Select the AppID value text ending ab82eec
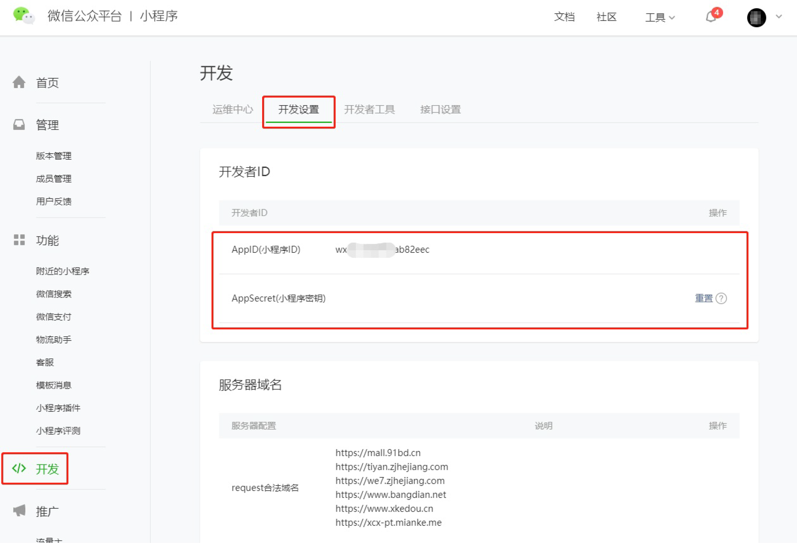The width and height of the screenshot is (797, 543). tap(382, 249)
